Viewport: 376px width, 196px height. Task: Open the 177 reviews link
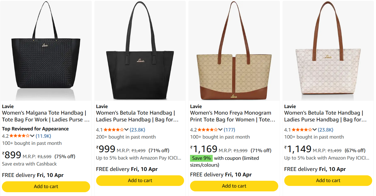point(230,130)
